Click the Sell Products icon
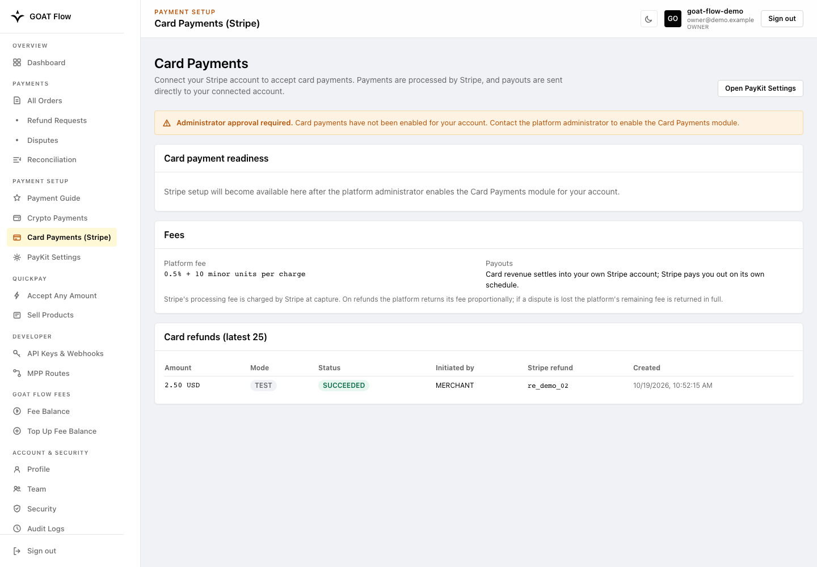This screenshot has height=567, width=817. (17, 315)
